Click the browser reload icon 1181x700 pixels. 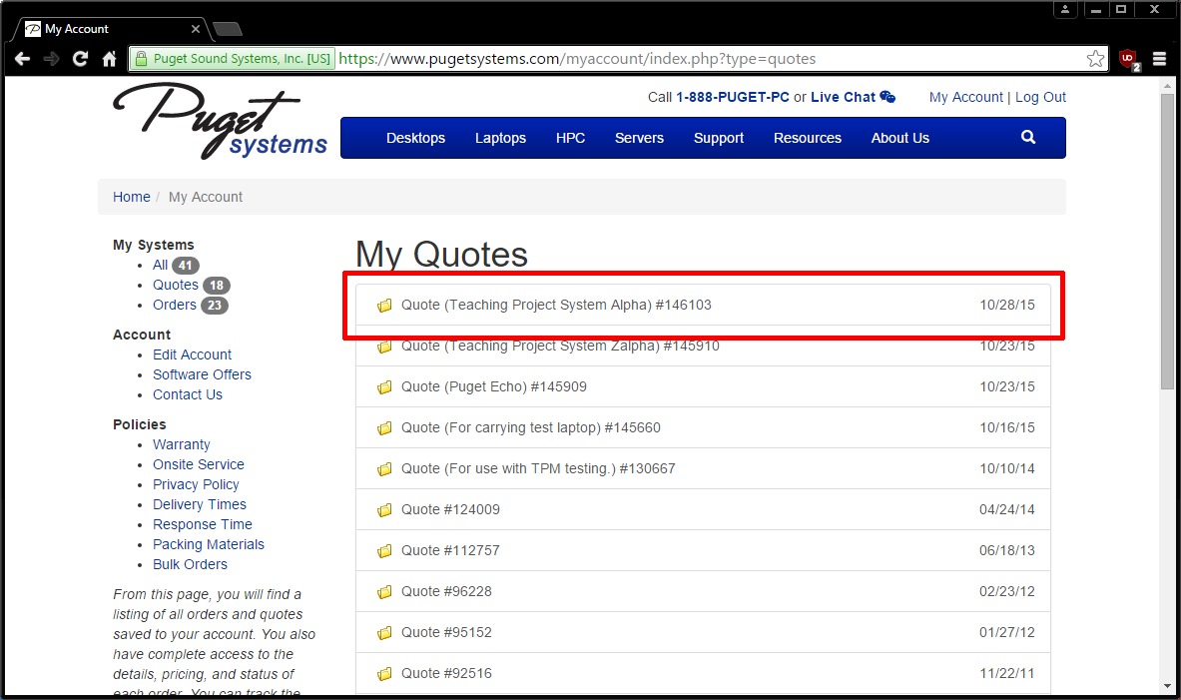coord(80,59)
